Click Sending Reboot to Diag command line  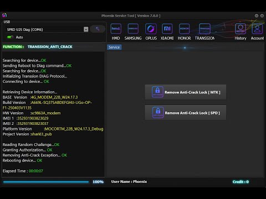pos(37,66)
